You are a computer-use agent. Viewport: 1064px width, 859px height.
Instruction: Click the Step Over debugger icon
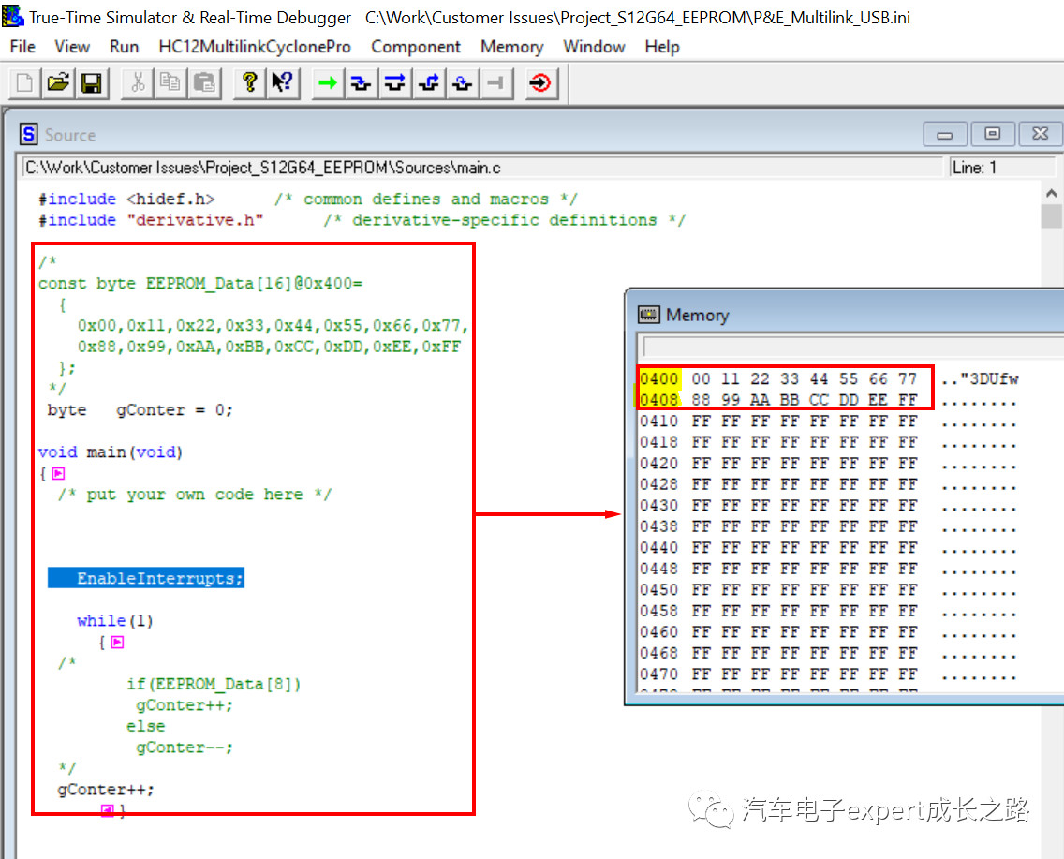(x=394, y=83)
